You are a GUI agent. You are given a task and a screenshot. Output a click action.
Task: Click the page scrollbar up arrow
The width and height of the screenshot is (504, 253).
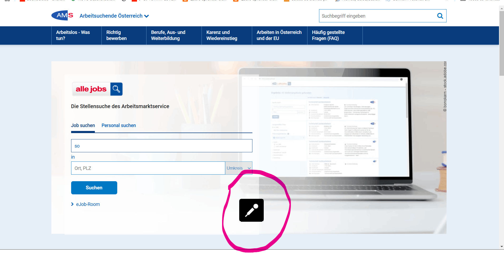coord(501,8)
